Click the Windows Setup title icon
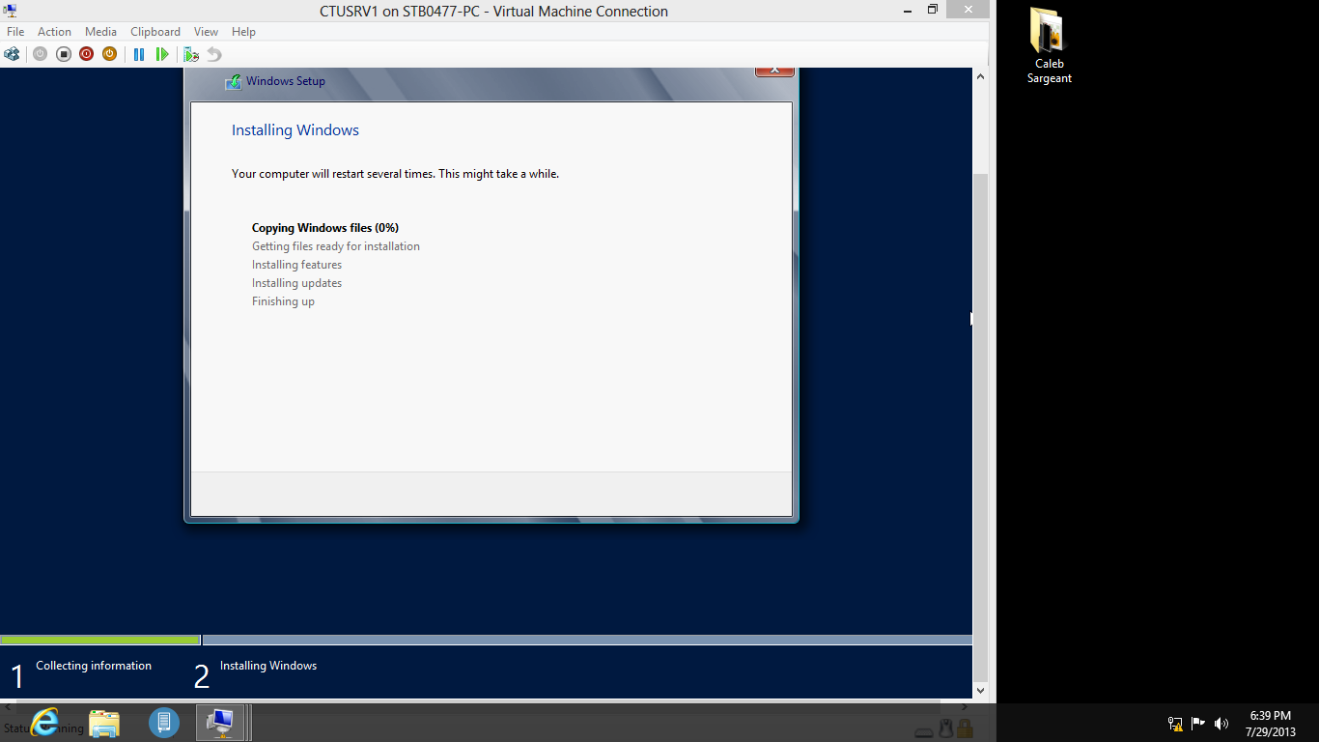 (233, 82)
